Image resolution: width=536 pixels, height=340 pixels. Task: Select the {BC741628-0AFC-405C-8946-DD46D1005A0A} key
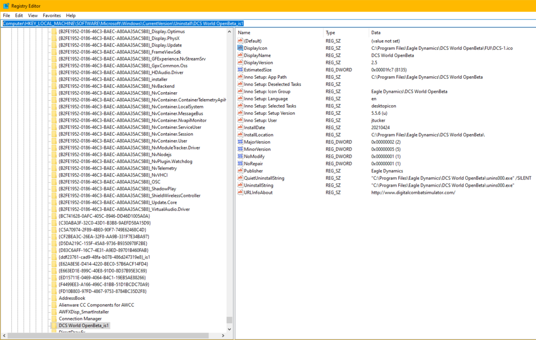pos(105,216)
